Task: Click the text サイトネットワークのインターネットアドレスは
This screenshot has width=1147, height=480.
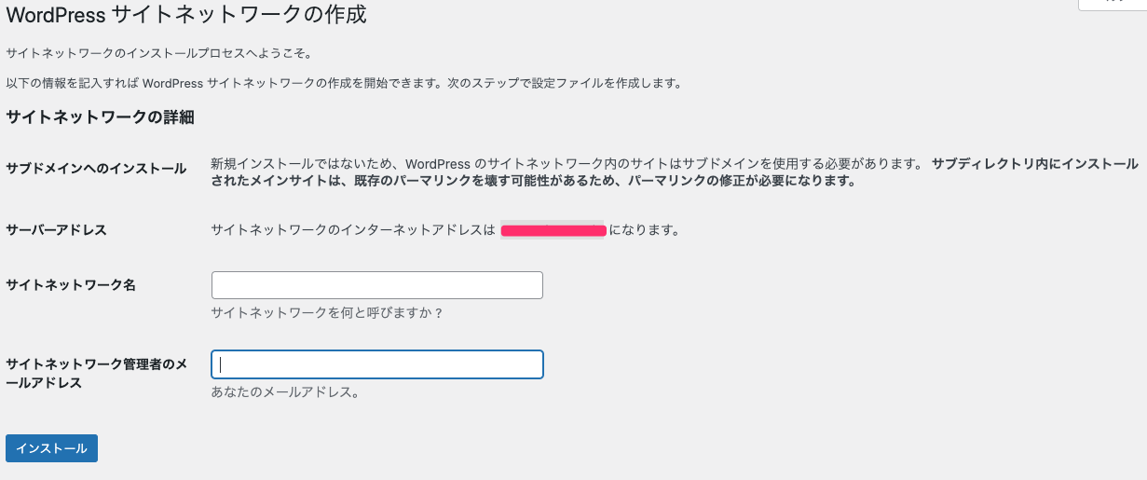Action: [352, 230]
